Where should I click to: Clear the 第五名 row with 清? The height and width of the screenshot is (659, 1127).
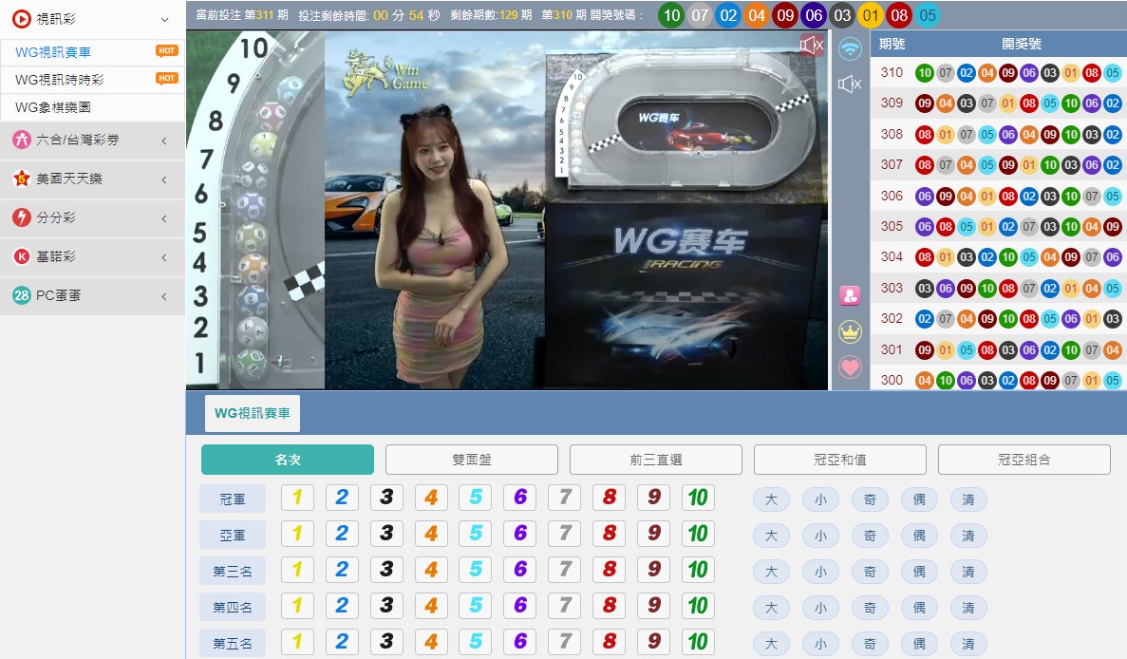[968, 644]
